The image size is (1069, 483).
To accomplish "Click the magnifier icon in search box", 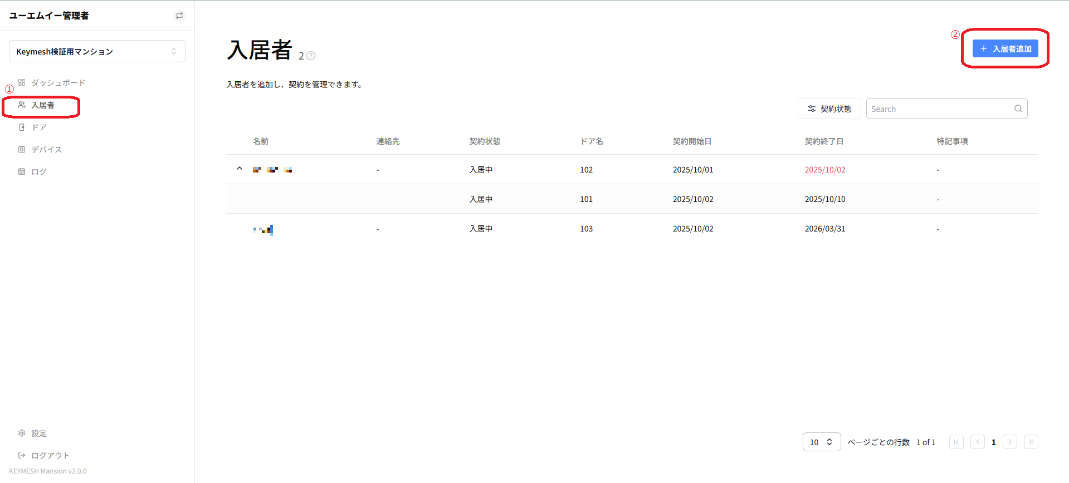I will coord(1018,109).
